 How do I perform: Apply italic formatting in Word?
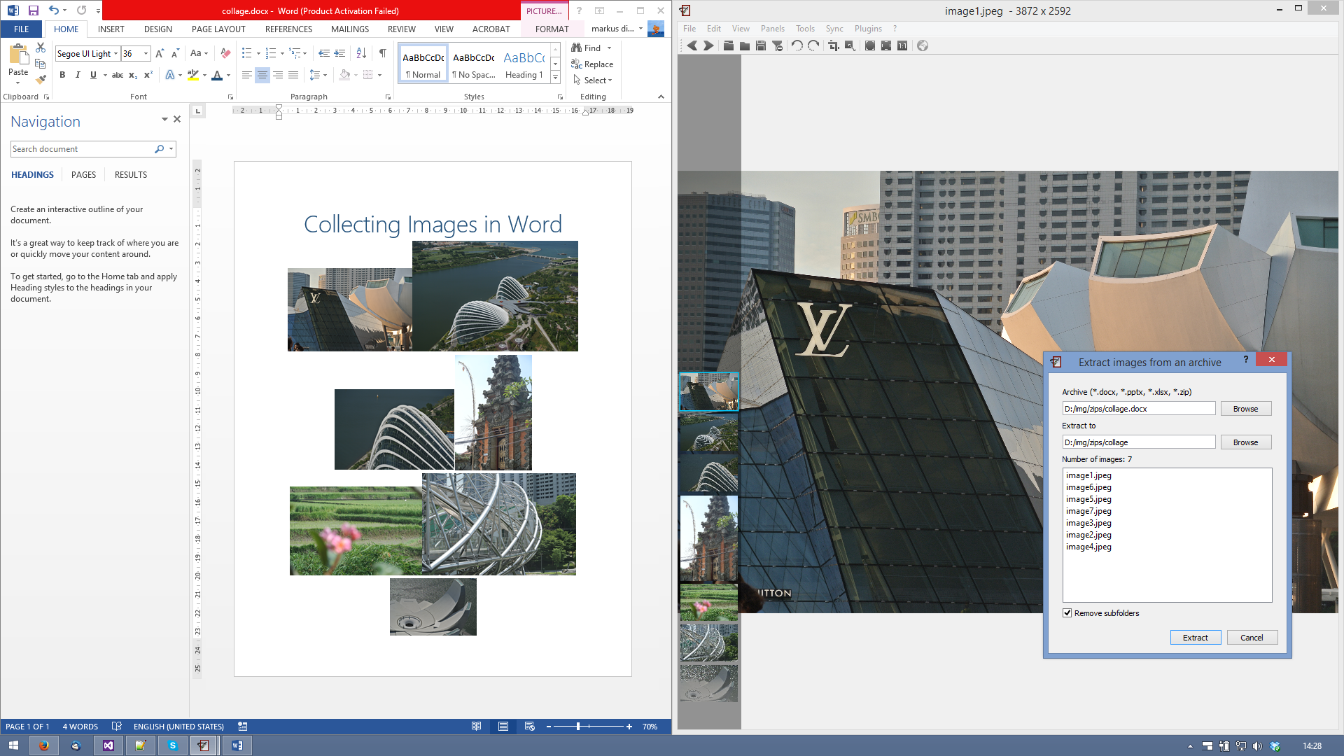[78, 75]
